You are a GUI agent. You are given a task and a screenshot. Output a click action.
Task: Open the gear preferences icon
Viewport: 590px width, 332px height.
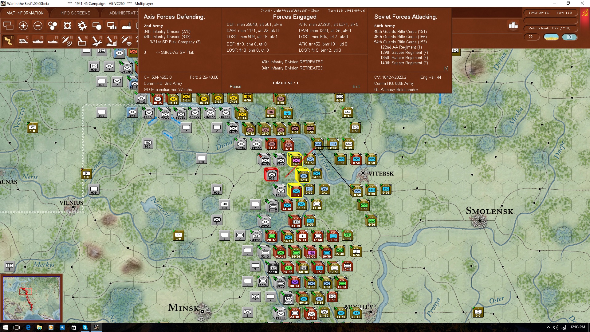pos(82,26)
